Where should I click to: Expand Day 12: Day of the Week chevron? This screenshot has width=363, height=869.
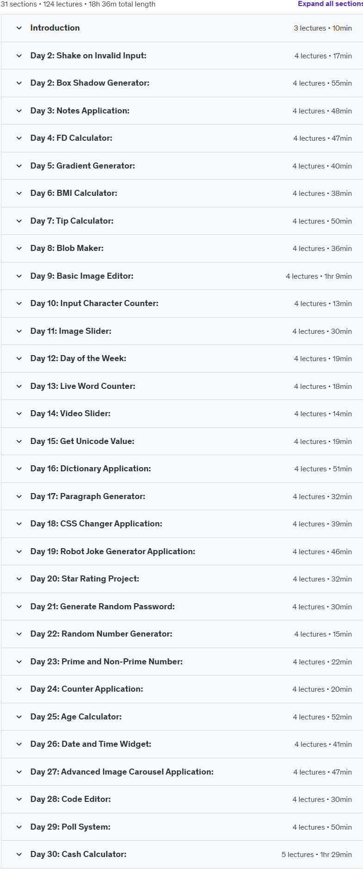coord(19,358)
